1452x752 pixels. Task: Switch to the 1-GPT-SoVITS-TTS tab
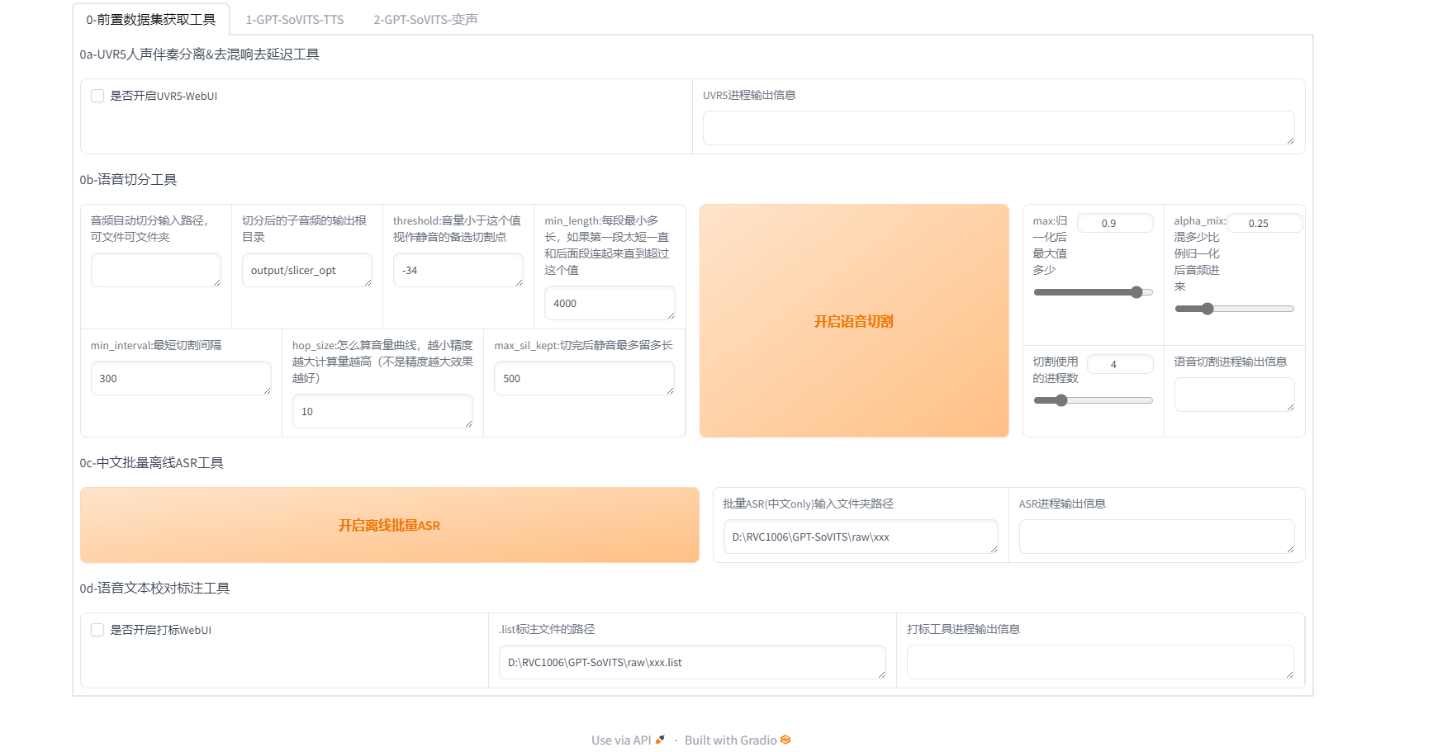(294, 19)
